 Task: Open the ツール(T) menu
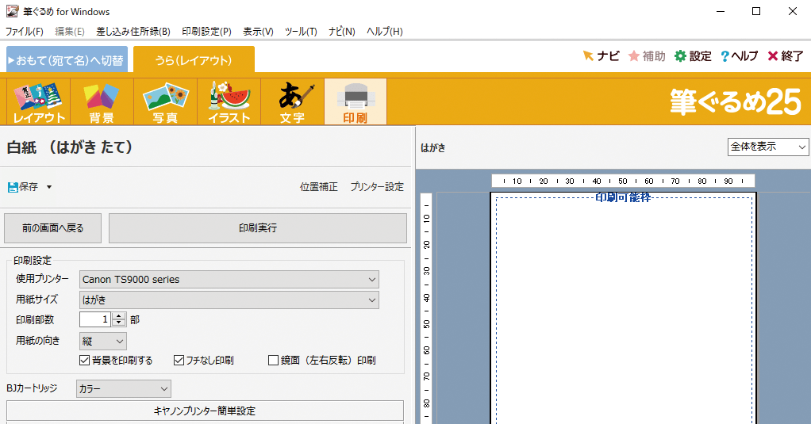tap(301, 32)
